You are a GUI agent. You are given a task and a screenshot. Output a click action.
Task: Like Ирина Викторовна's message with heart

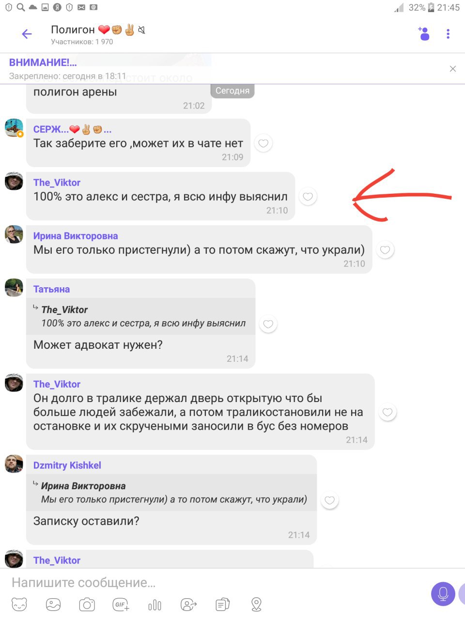[x=386, y=250]
